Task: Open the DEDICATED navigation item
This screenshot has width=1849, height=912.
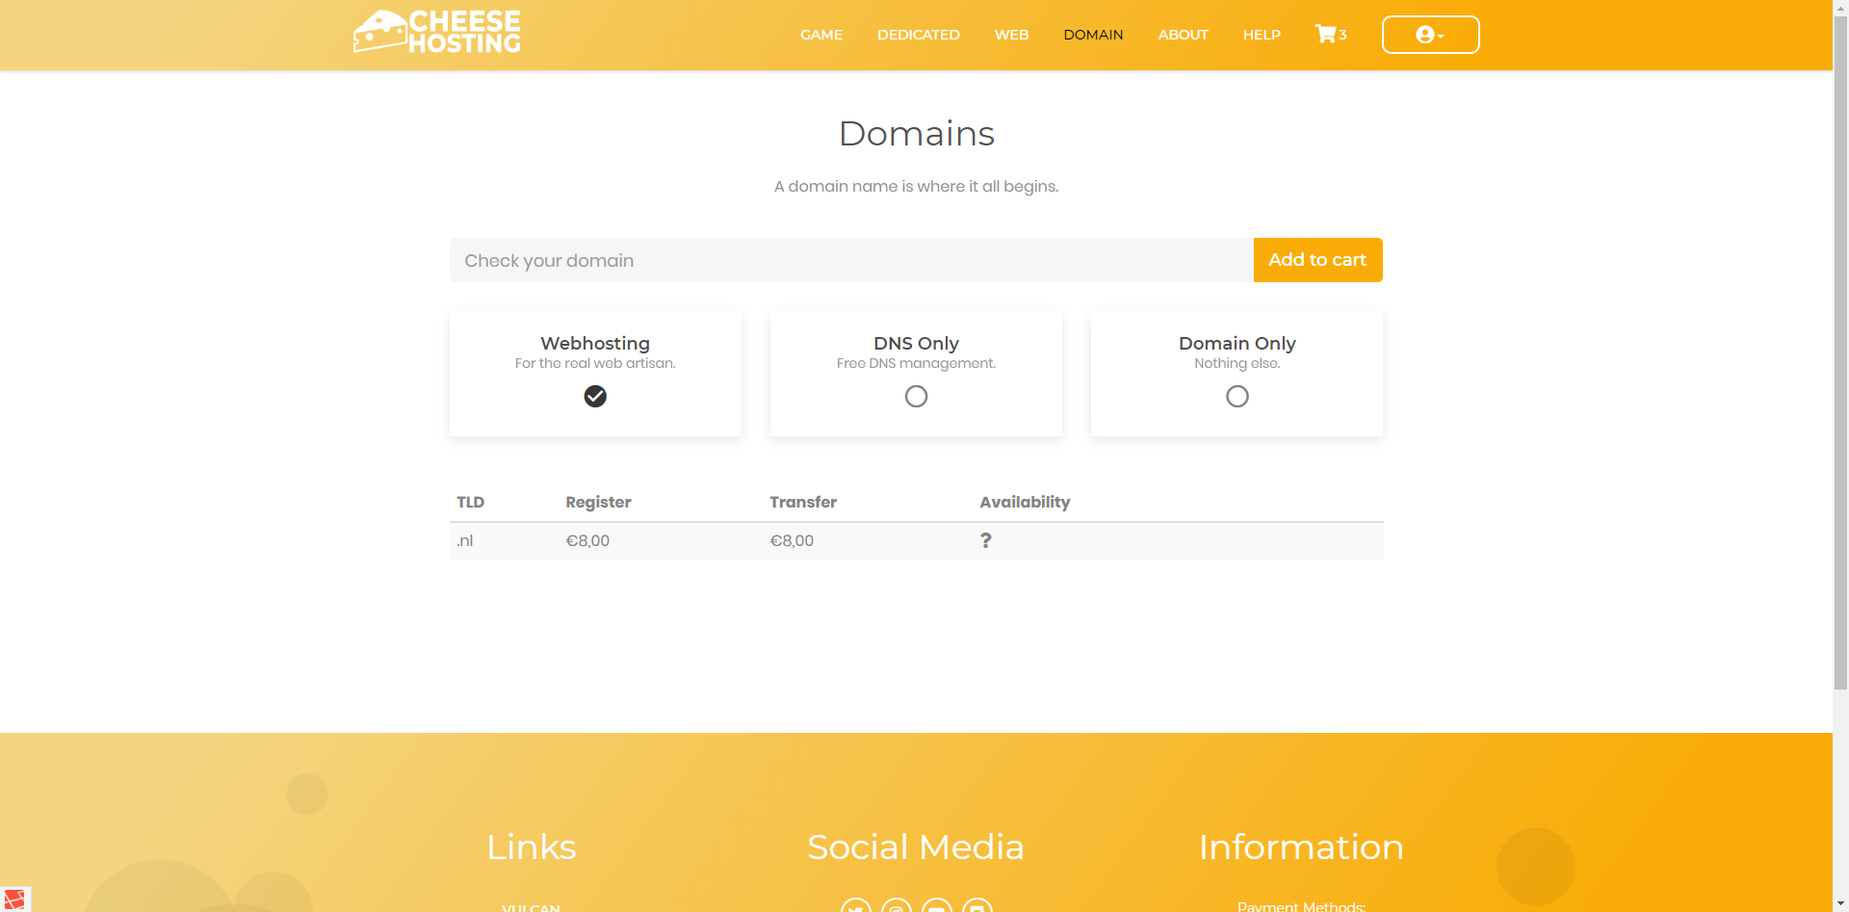Action: pyautogui.click(x=918, y=35)
